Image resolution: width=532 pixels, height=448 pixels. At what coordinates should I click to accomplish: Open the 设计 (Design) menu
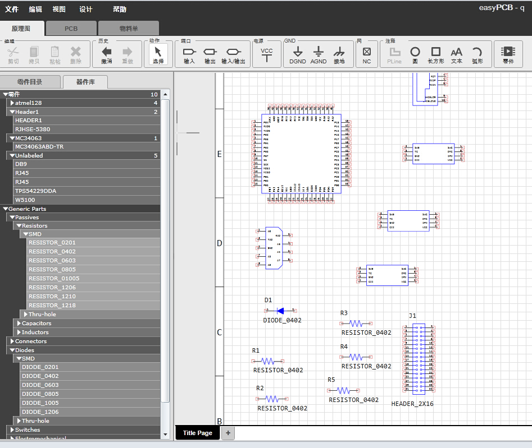point(86,9)
